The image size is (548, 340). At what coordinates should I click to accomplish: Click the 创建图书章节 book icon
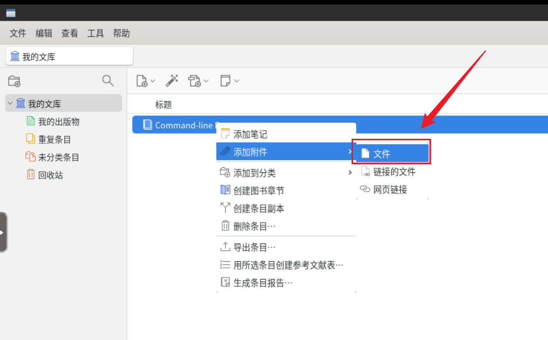[x=225, y=190]
